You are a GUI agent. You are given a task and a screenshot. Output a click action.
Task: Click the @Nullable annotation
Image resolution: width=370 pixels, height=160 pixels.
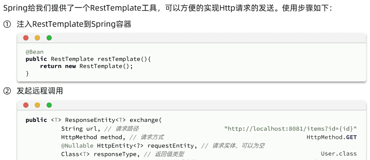77,146
